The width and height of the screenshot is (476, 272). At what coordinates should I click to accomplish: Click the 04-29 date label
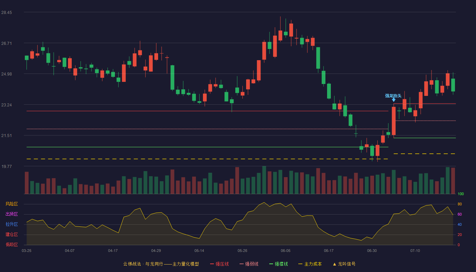pos(156,251)
